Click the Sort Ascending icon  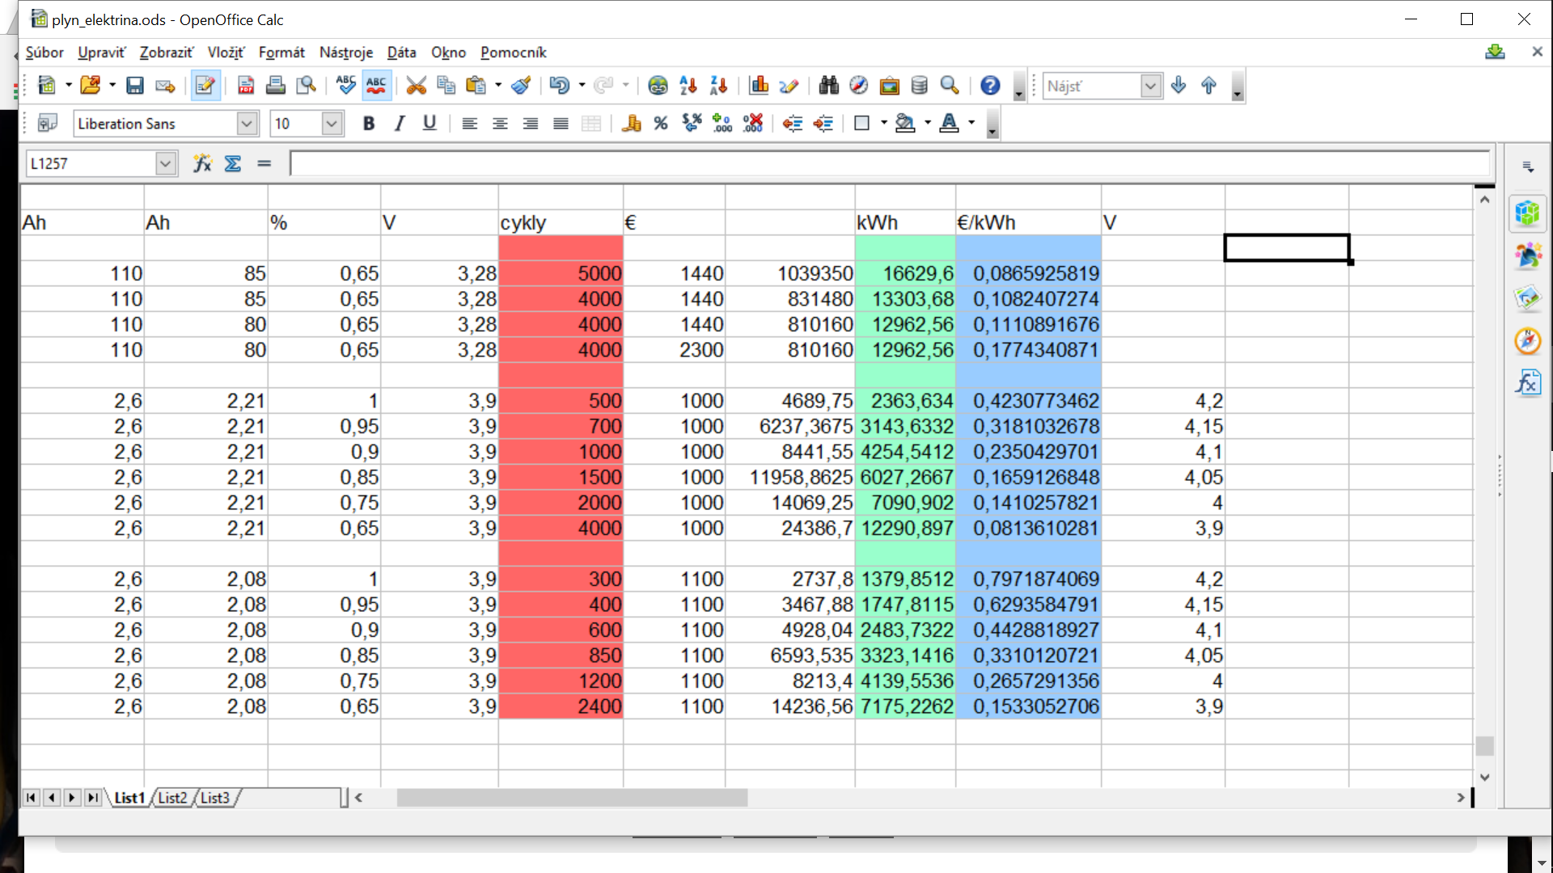pos(688,86)
